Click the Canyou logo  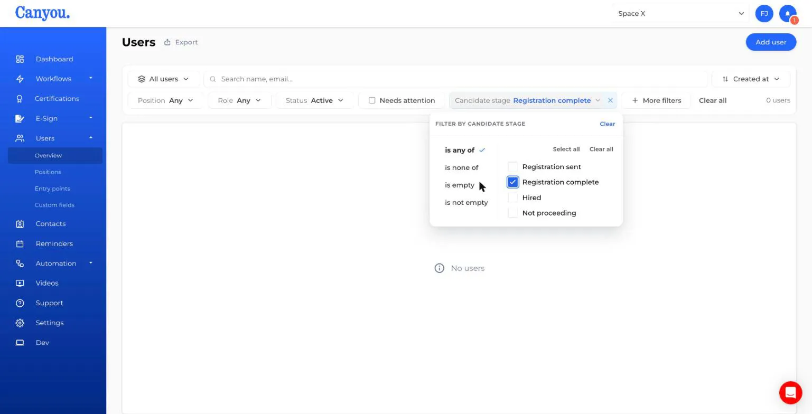click(x=42, y=13)
